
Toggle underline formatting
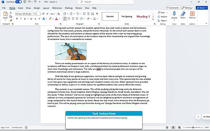pyautogui.click(x=25, y=19)
